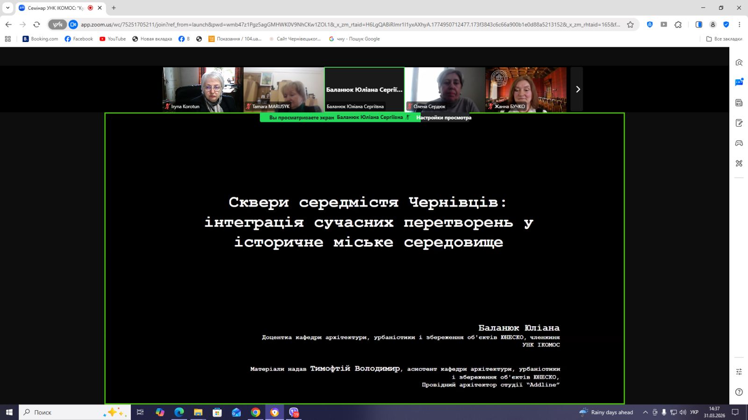Switch the УКР keyboard language
The height and width of the screenshot is (420, 748).
[694, 412]
